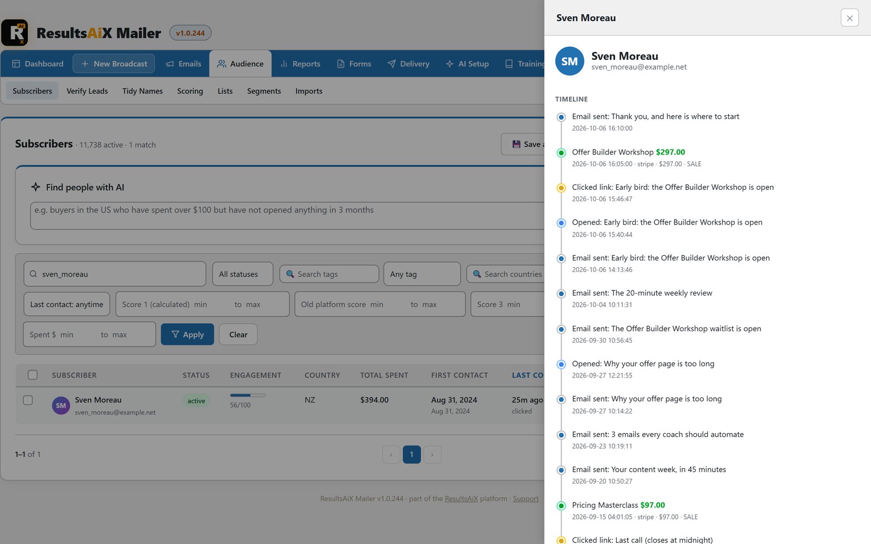Sort by the LAST CONTACT column header
The height and width of the screenshot is (544, 871).
527,375
